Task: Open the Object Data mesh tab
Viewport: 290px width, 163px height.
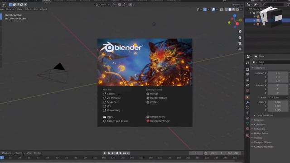Action: pos(247,123)
